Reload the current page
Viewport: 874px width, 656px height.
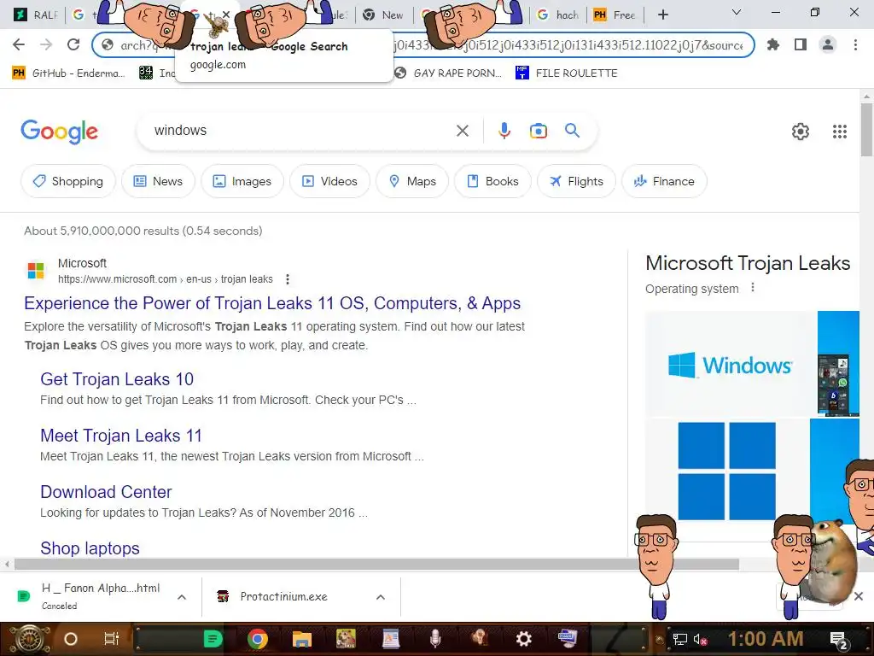73,44
